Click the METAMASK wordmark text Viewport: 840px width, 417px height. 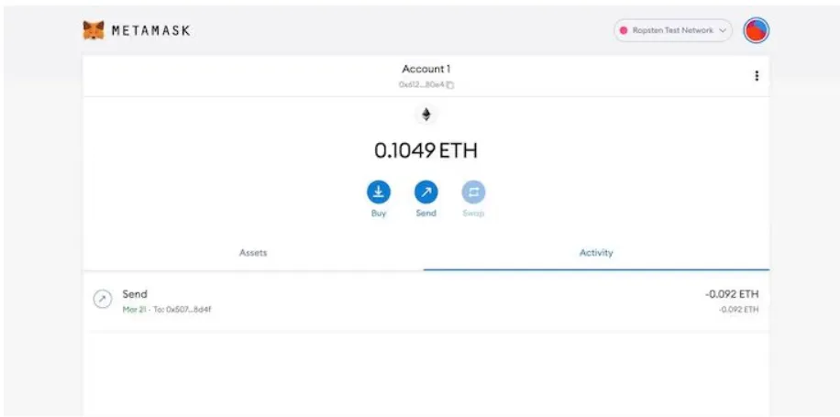(x=150, y=30)
